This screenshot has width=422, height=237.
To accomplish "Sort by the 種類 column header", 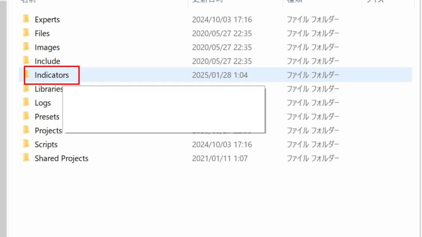I will point(295,1).
